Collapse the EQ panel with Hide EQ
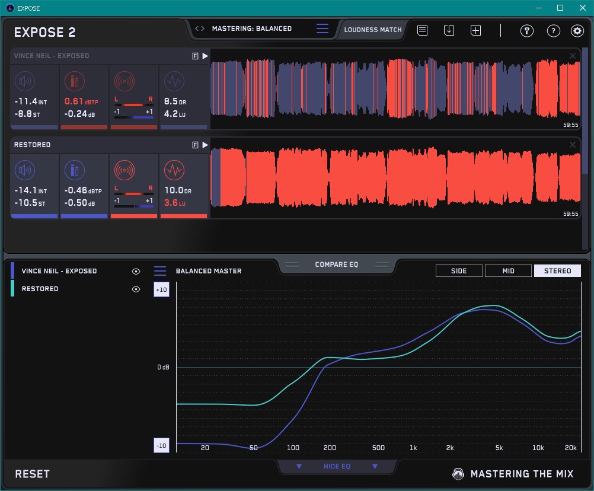 coord(336,467)
